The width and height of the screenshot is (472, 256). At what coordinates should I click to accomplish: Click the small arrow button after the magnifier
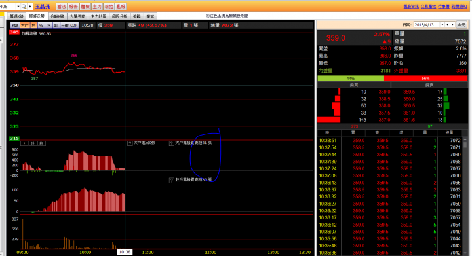point(29,7)
